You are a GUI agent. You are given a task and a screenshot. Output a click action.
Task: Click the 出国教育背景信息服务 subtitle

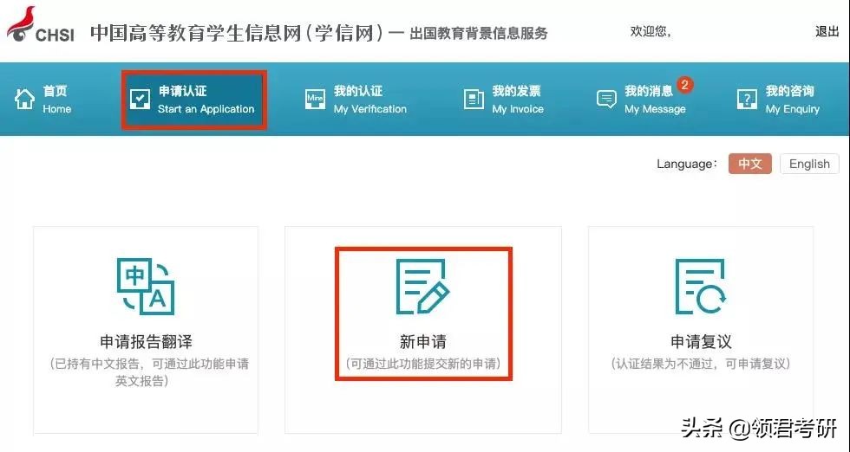(x=478, y=34)
